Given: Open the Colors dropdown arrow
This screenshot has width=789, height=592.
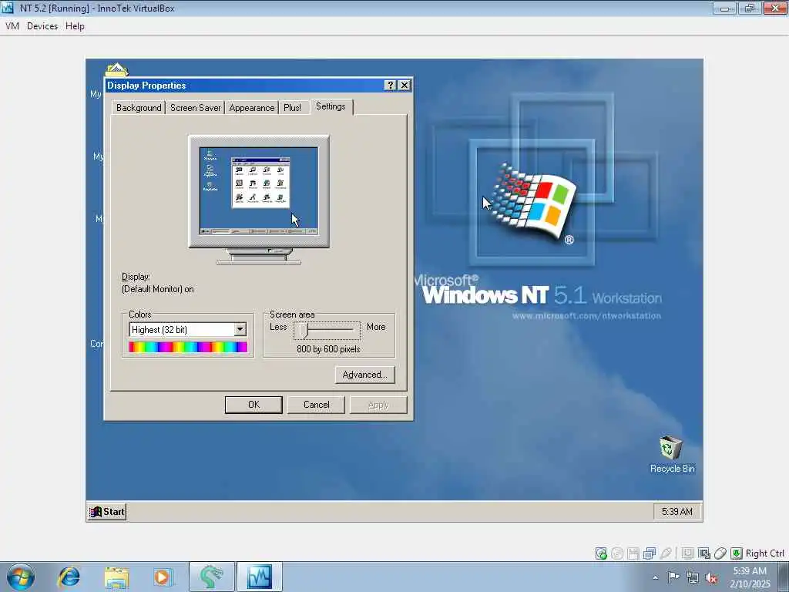Looking at the screenshot, I should tap(240, 329).
